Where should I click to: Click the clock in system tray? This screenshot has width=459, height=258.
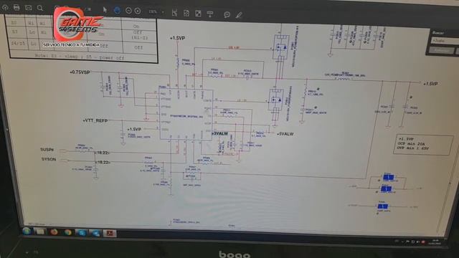pos(435,242)
